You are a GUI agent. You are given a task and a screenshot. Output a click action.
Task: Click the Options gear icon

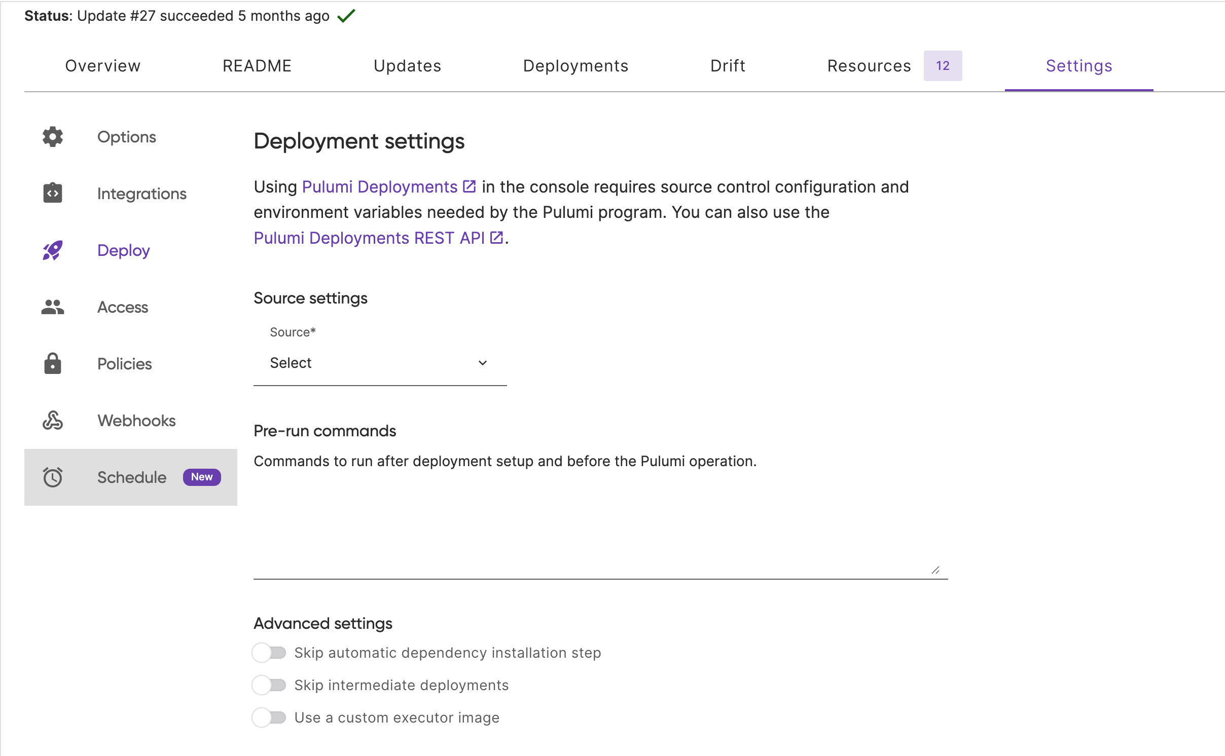click(53, 137)
